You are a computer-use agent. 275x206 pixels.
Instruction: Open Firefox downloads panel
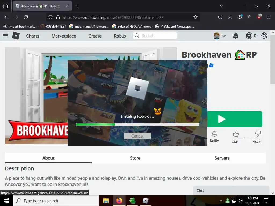(x=230, y=17)
